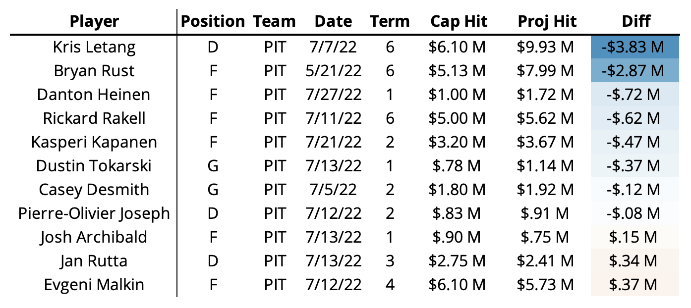Click the Player column header
The image size is (691, 308).
94,21
